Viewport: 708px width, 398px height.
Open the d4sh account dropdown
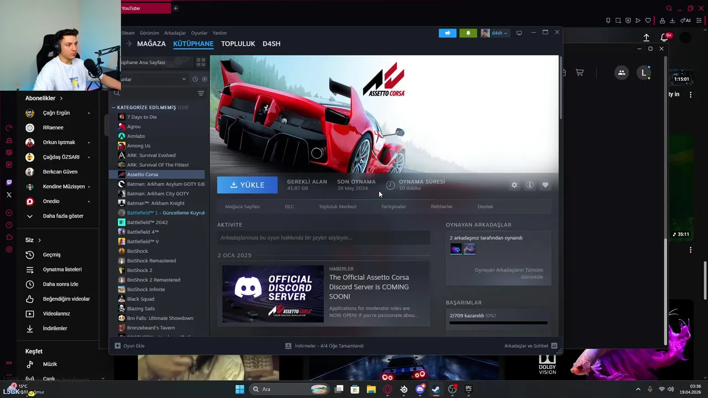click(494, 33)
